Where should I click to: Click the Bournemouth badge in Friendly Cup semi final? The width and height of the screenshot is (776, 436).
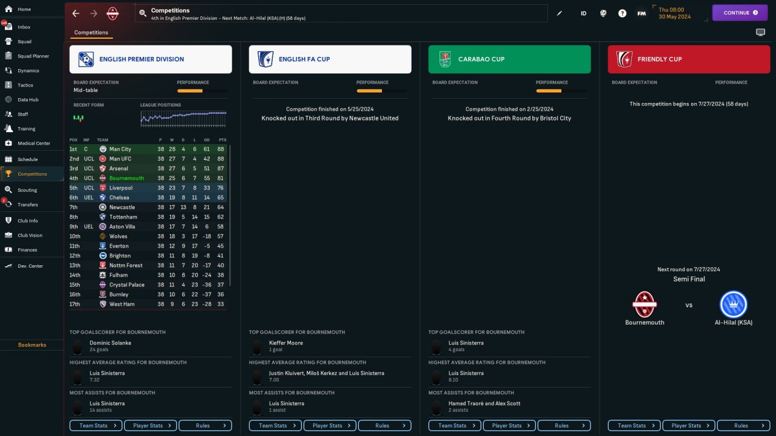click(x=644, y=305)
